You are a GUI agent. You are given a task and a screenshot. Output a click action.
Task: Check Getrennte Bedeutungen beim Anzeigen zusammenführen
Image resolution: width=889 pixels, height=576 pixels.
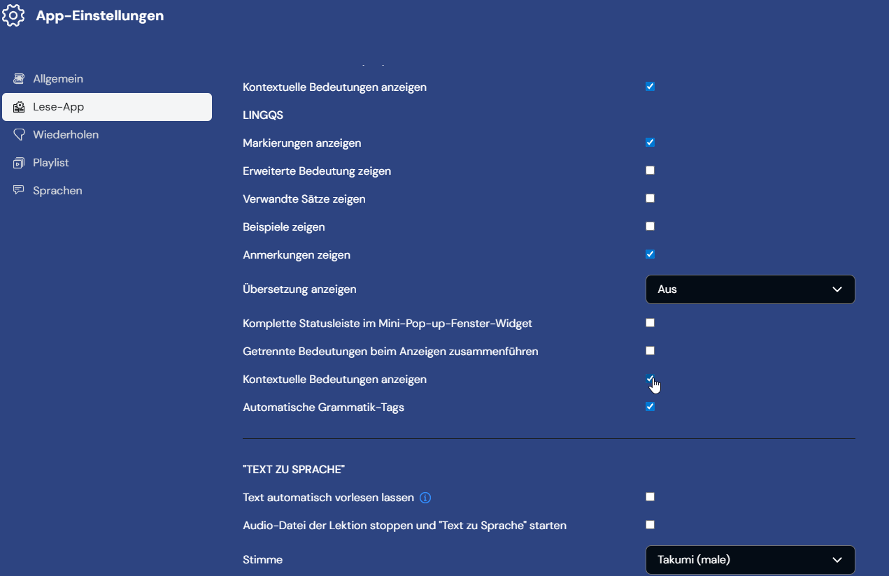[x=650, y=351]
